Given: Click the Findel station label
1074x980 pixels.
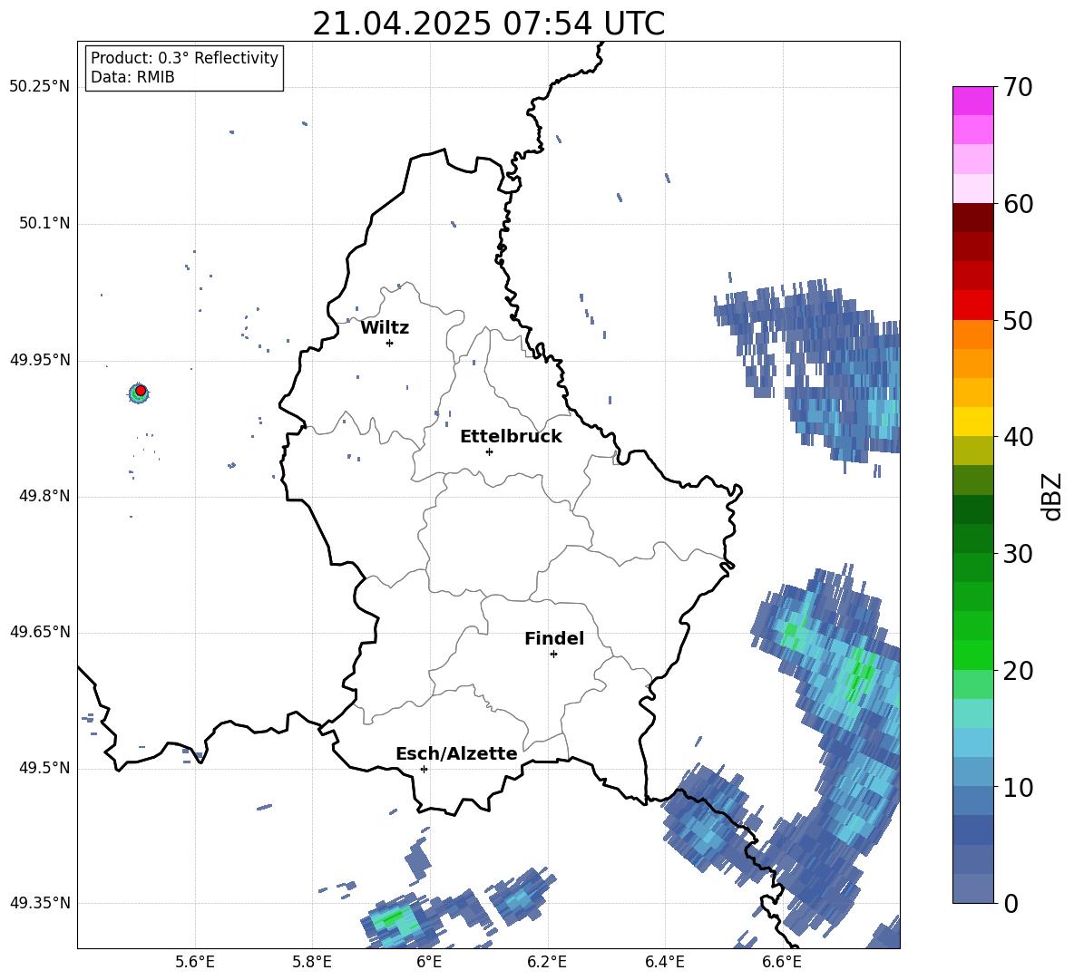Looking at the screenshot, I should pyautogui.click(x=554, y=639).
